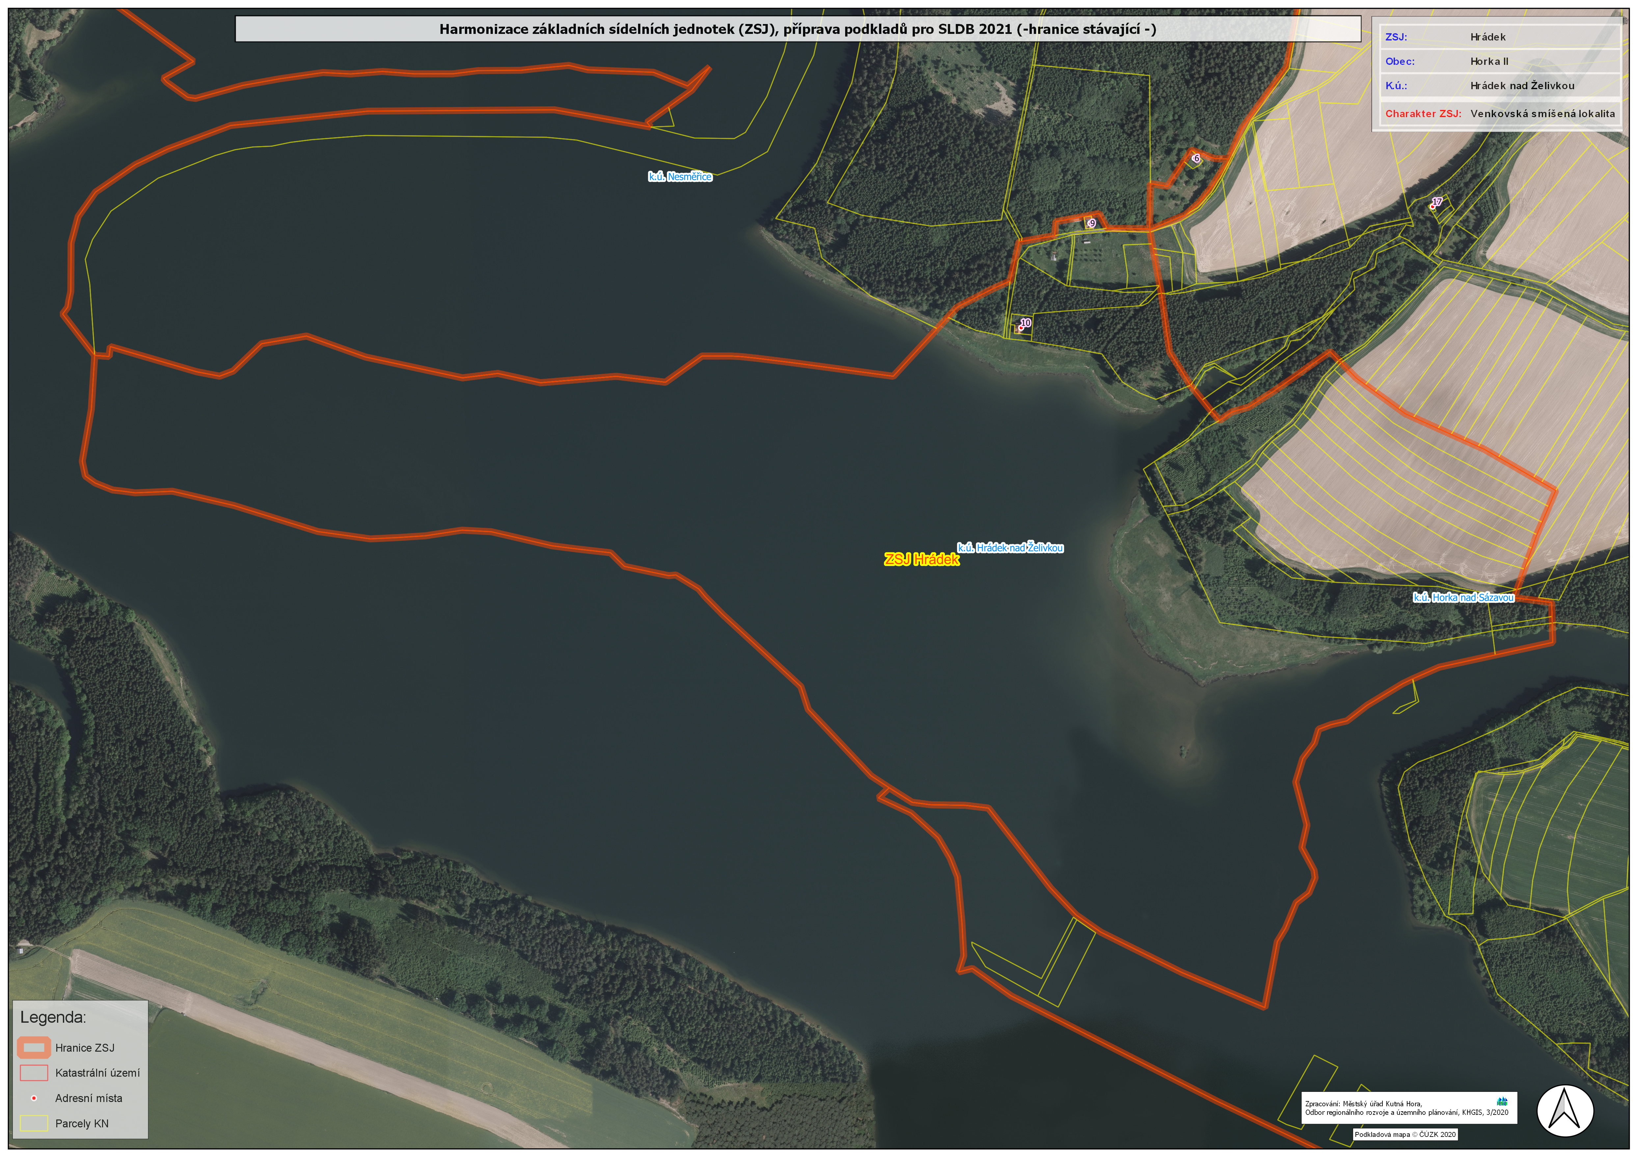Click the Katastrální území legend symbol
Viewport: 1633px width, 1154px height.
click(x=34, y=1072)
